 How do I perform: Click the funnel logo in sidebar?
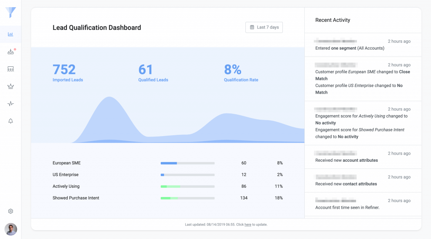pos(11,13)
